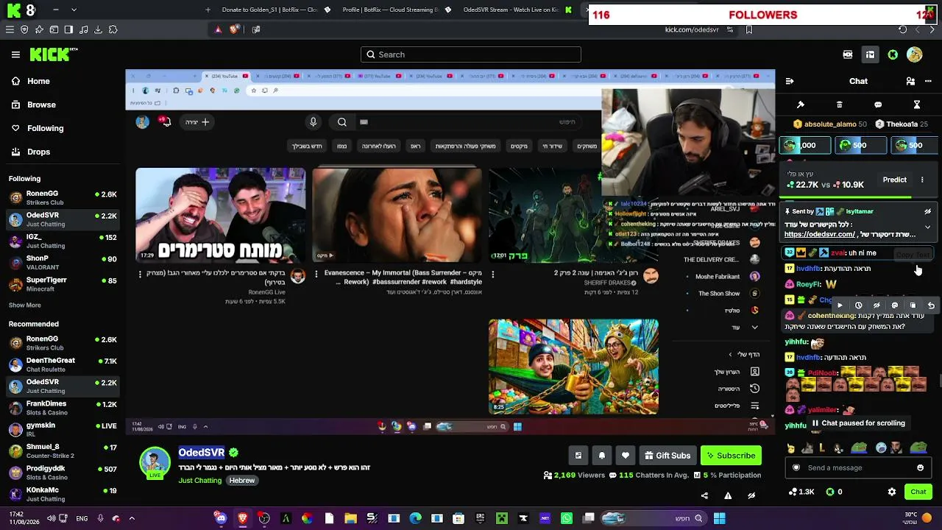
Task: Click the trash clear-chat icon
Action: (840, 105)
